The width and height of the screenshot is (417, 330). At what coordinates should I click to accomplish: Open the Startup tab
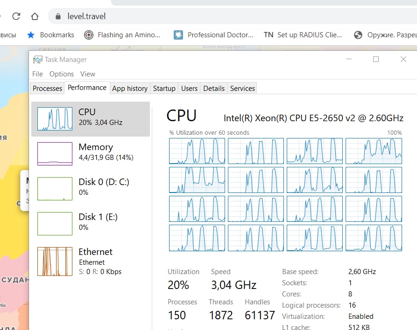[x=164, y=89]
